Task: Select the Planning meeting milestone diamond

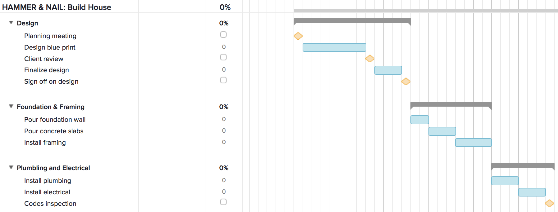Action: tap(298, 36)
